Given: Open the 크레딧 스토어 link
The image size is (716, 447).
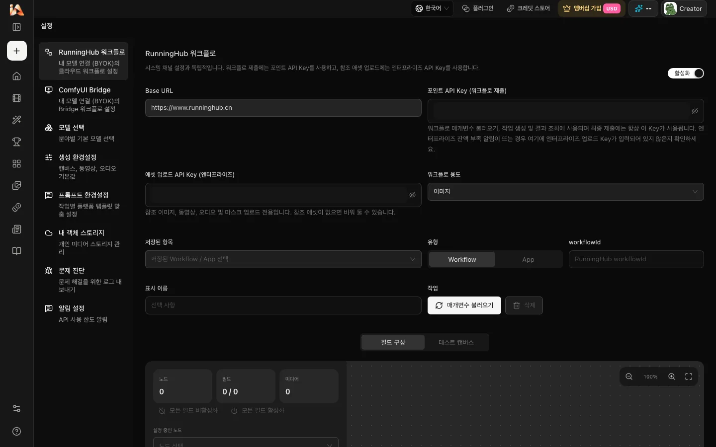Looking at the screenshot, I should click(528, 8).
